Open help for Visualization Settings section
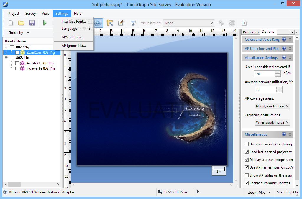The width and height of the screenshot is (302, 199). tap(284, 57)
